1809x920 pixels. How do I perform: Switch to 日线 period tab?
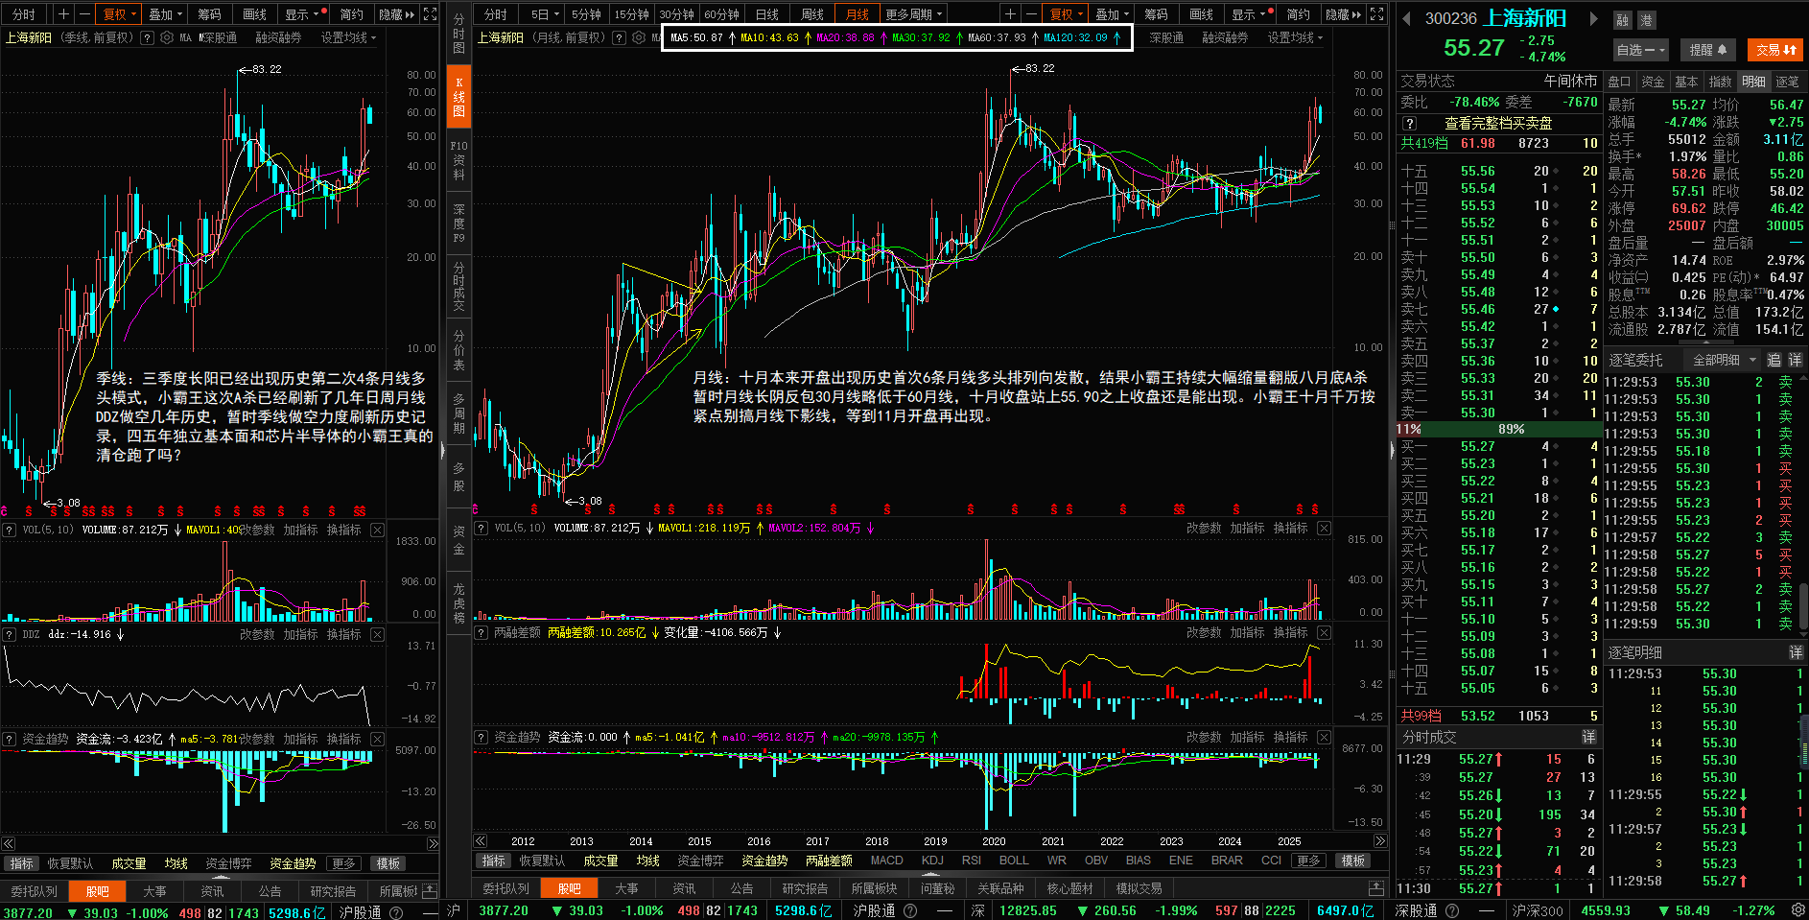click(x=766, y=14)
